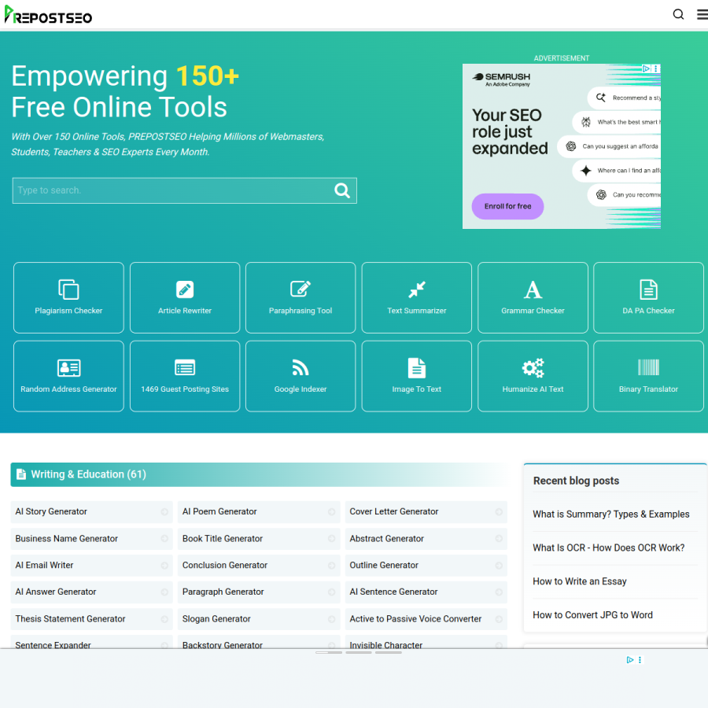Image resolution: width=708 pixels, height=708 pixels.
Task: Open the Text Summarizer label
Action: (417, 311)
